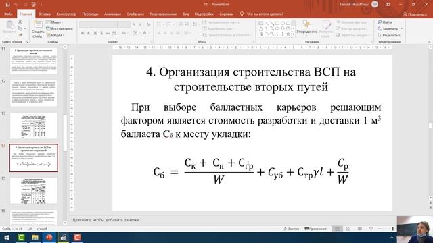Open Windows Start menu

point(6,238)
